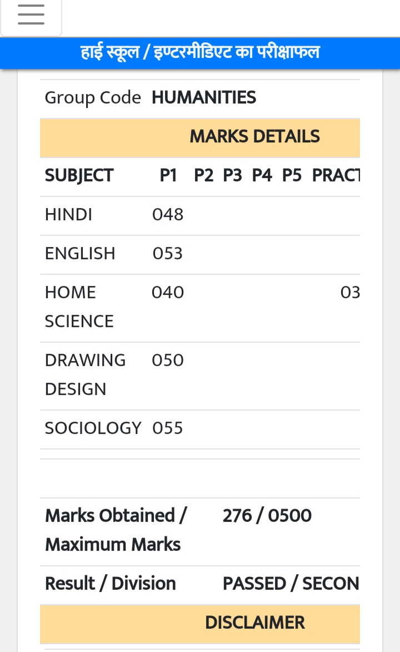Select the HINDI subject row
The image size is (400, 652).
point(200,215)
